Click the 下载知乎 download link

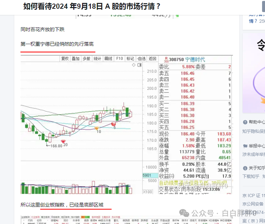251,176
